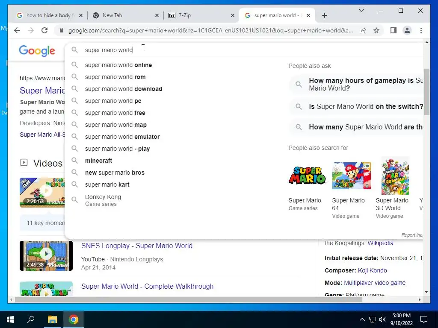This screenshot has width=438, height=328.
Task: Click the scroll down arrow
Action: tap(426, 292)
